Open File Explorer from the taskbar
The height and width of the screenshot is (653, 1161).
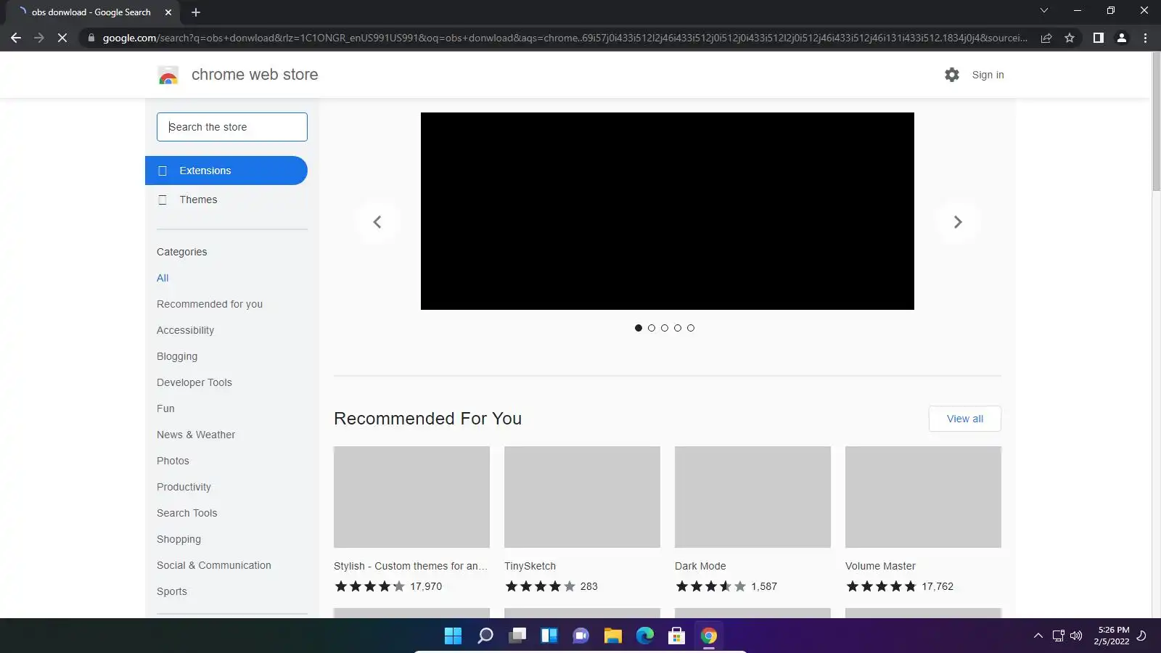613,636
